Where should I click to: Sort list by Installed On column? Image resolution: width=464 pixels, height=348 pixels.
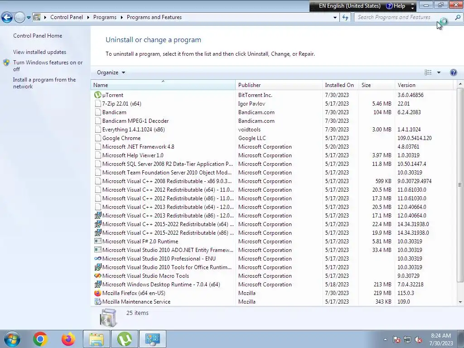coord(341,85)
